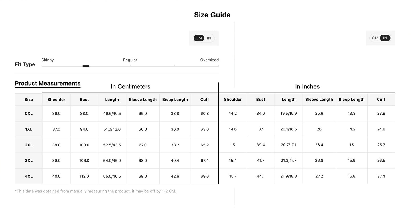412x208 pixels.
Task: Switch to CM in the right unit toggle
Action: (375, 38)
